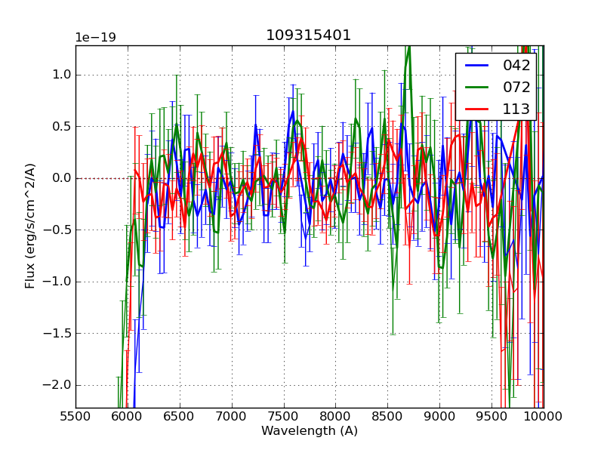
Task: Click the -2.0 y-axis tick label
Action: coord(57,385)
